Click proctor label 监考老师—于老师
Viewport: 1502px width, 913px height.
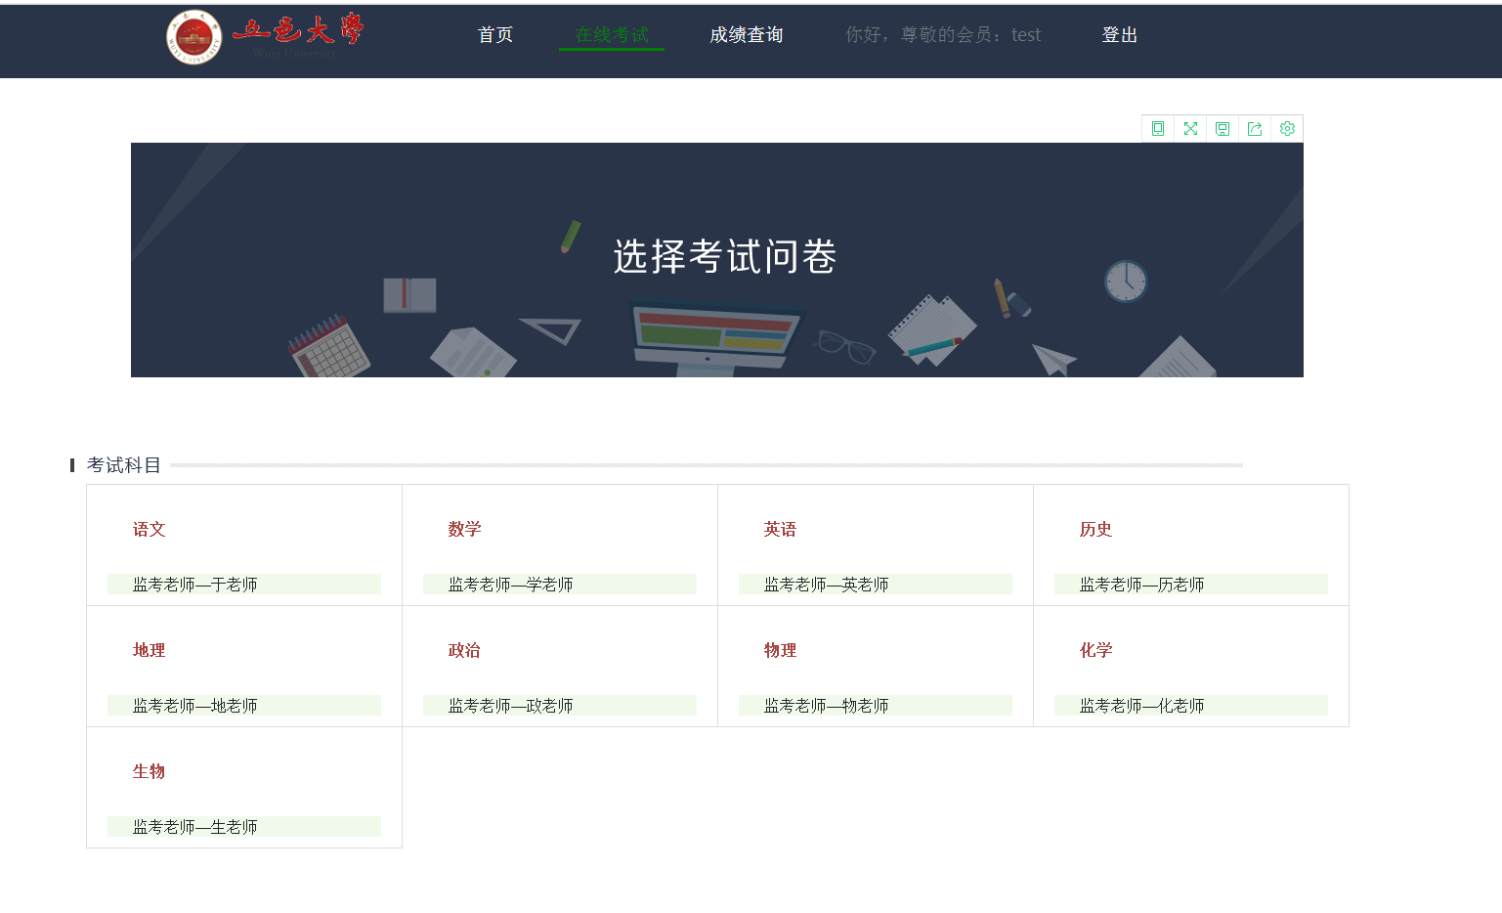point(195,585)
